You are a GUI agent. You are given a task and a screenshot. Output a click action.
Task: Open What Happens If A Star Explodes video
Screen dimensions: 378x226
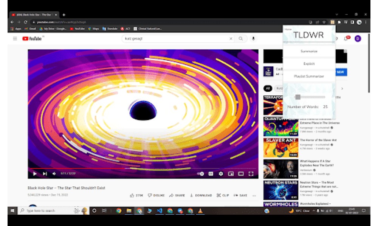[317, 163]
